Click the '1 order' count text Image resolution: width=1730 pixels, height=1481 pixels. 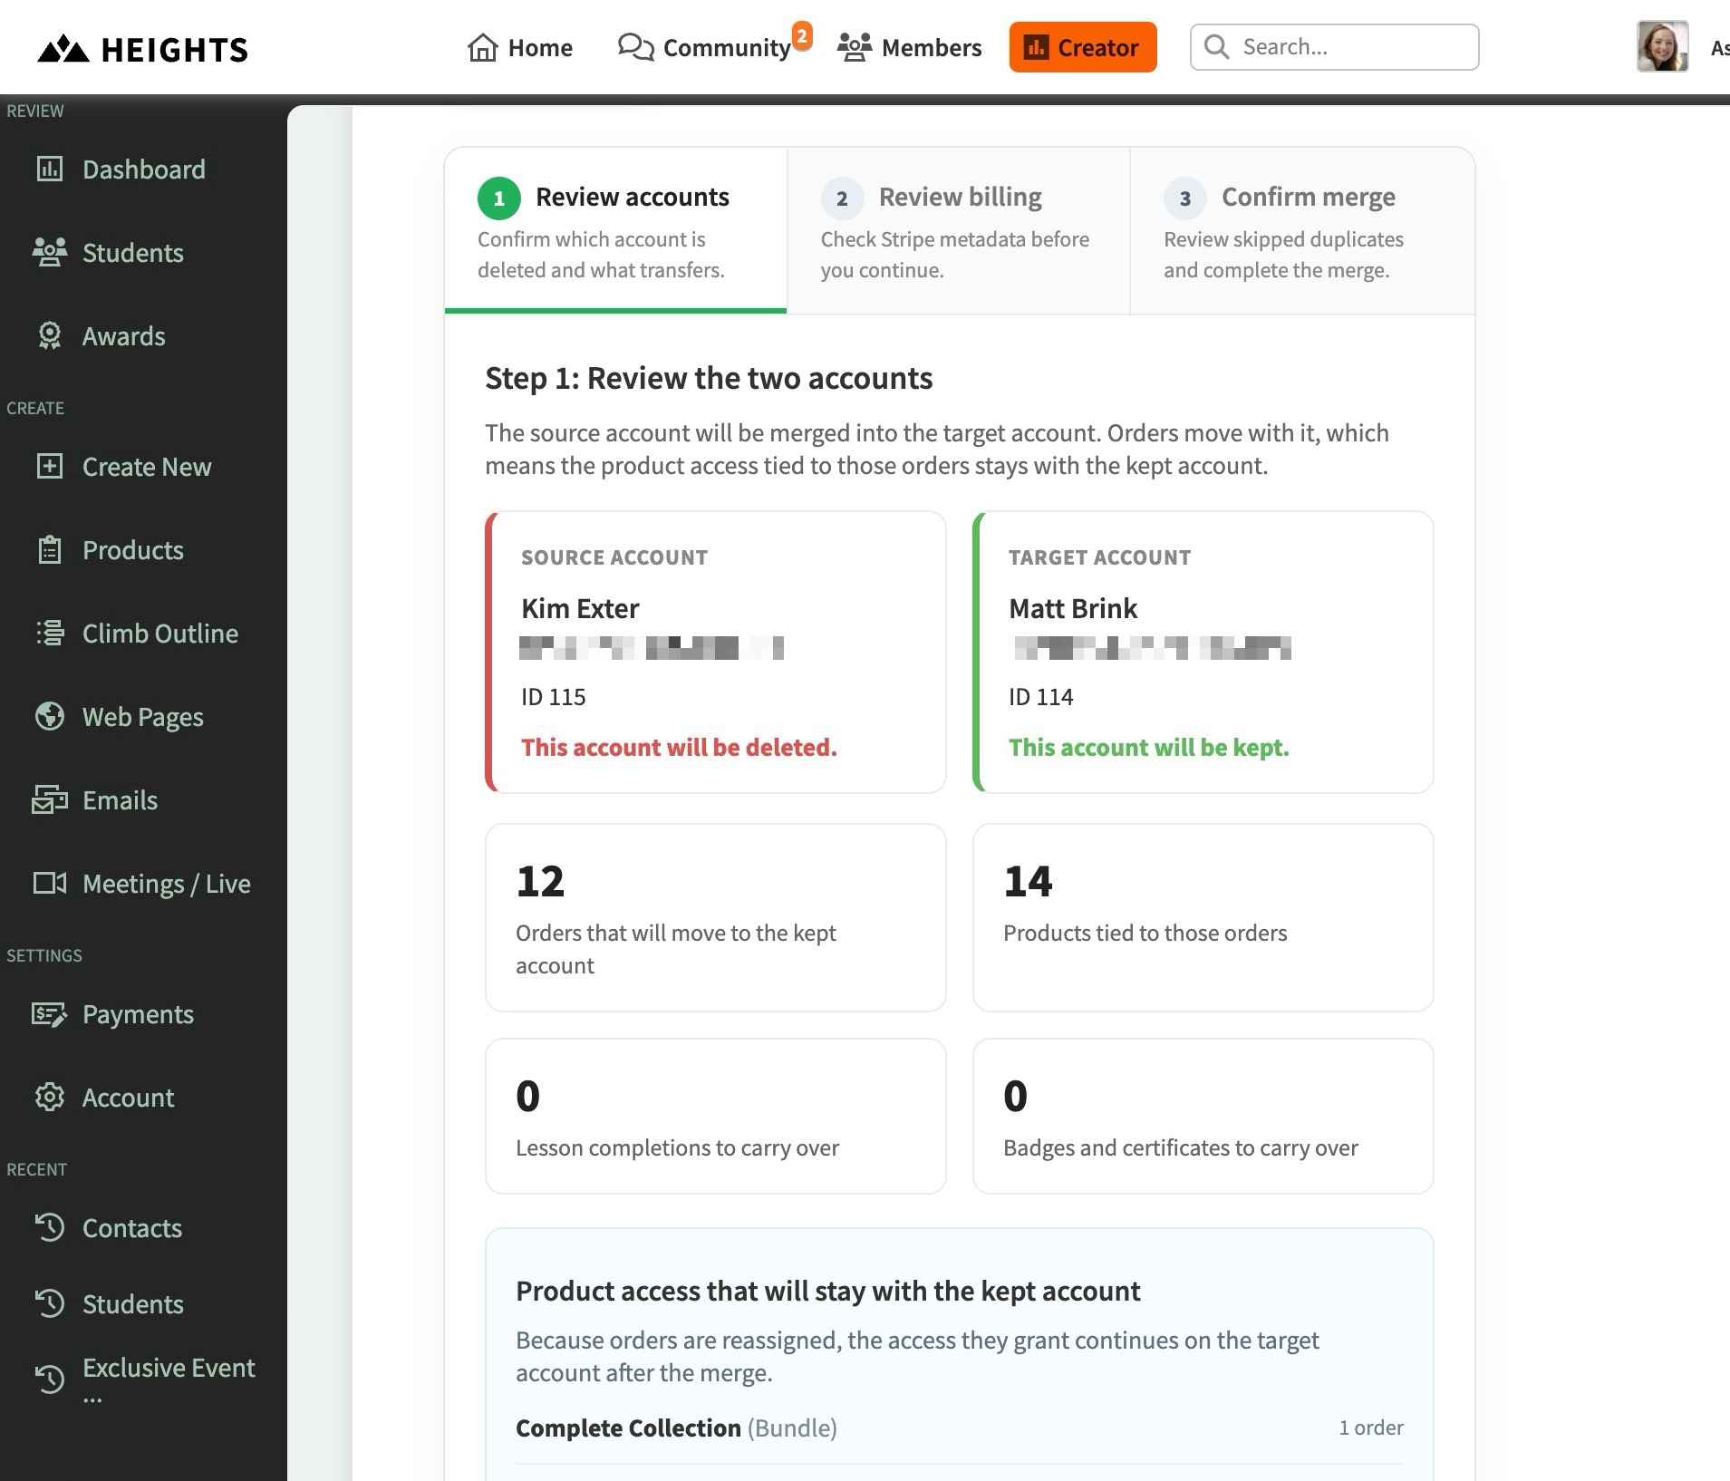click(x=1371, y=1428)
